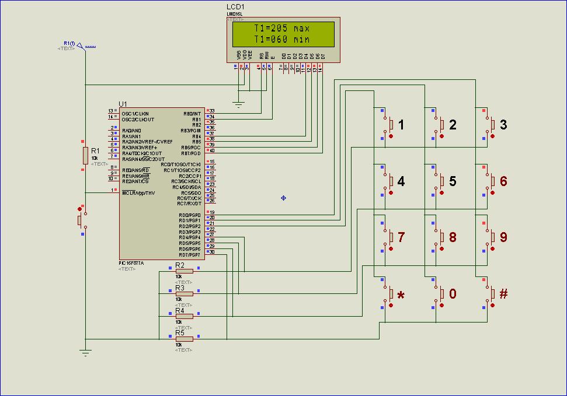Screen dimensions: 567x396
Task: Click the LCD D7 pin label
Action: 323,57
